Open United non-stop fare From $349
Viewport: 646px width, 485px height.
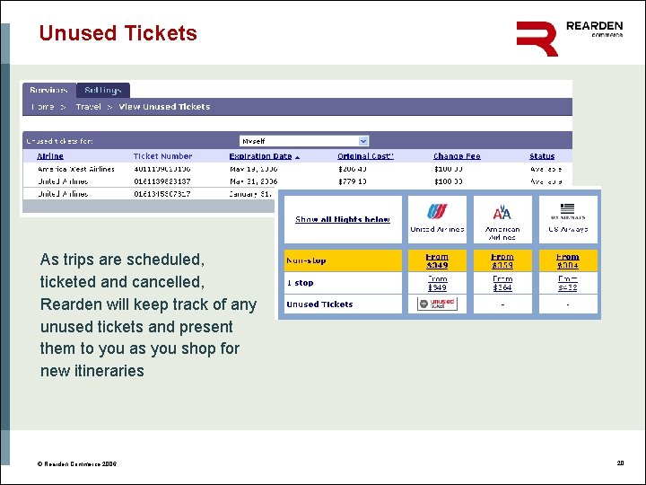click(x=437, y=261)
